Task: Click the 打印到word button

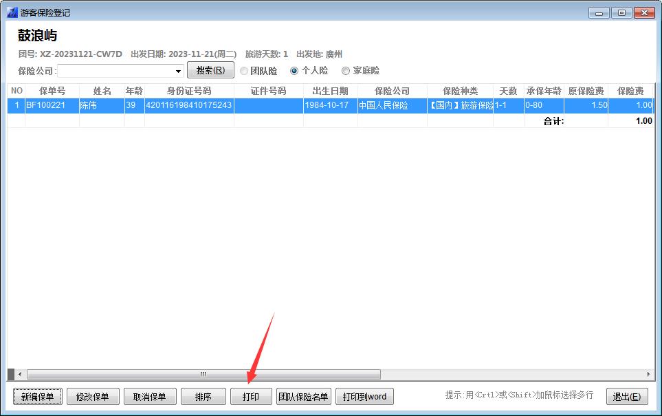Action: pos(364,397)
